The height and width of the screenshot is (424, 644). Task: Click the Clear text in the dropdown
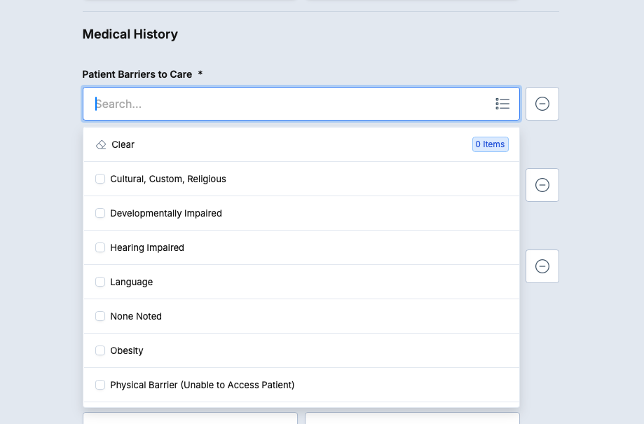pyautogui.click(x=123, y=144)
